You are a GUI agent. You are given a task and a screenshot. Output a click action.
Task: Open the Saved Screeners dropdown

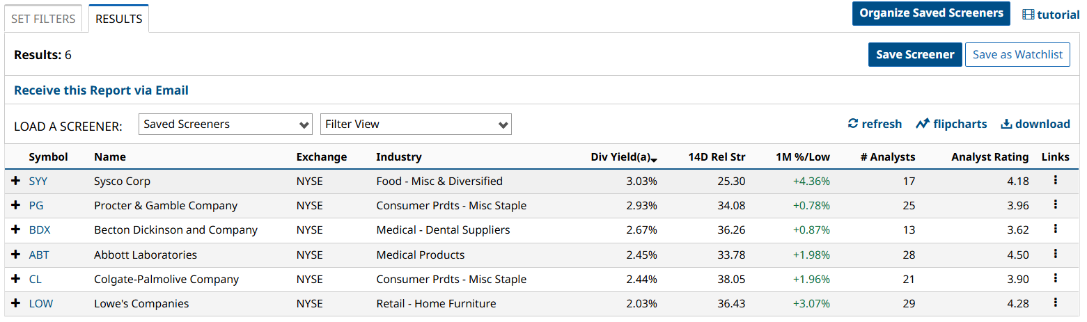[x=226, y=124]
